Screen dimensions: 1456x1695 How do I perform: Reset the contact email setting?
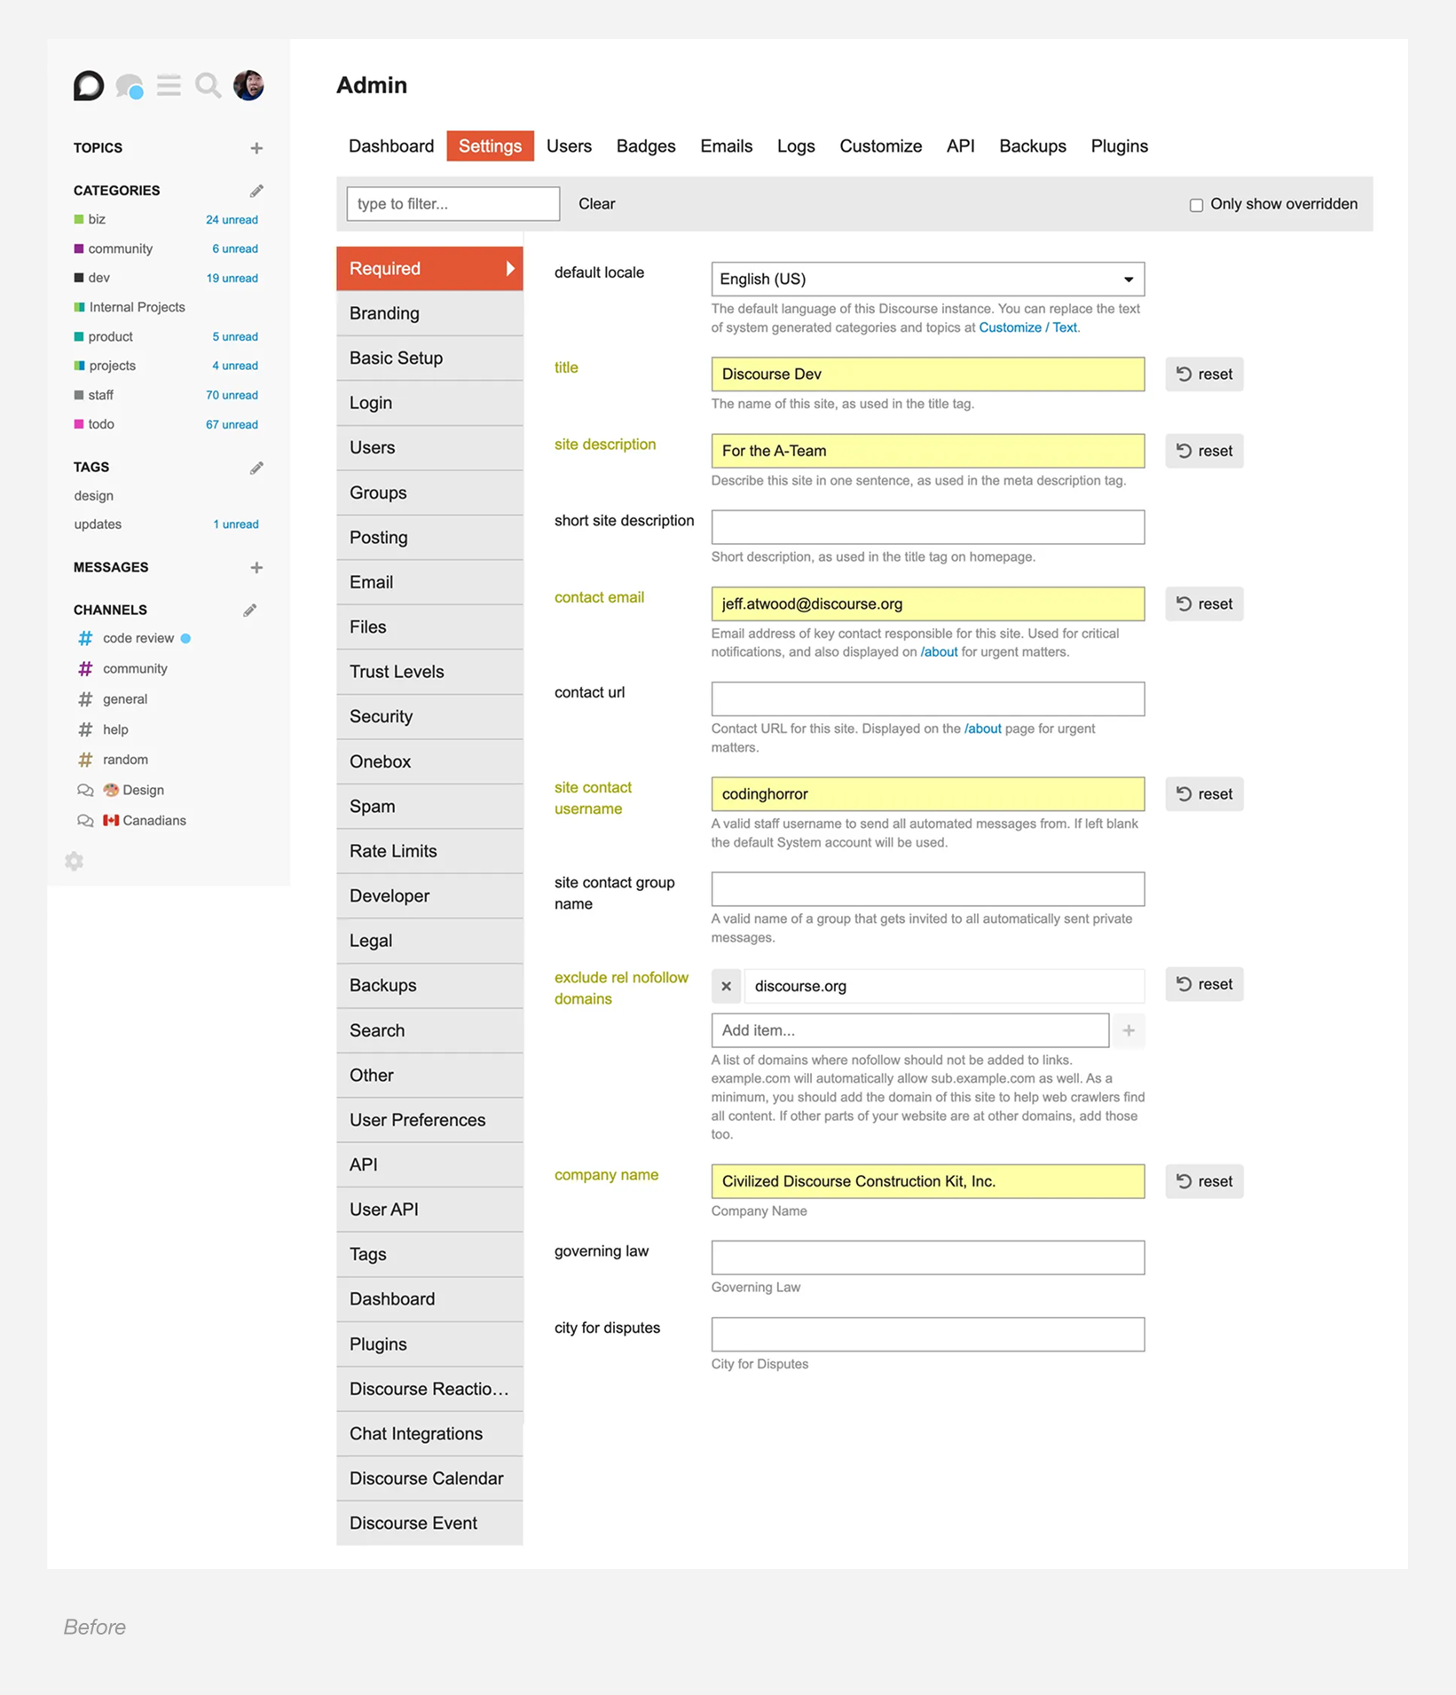pyautogui.click(x=1204, y=604)
